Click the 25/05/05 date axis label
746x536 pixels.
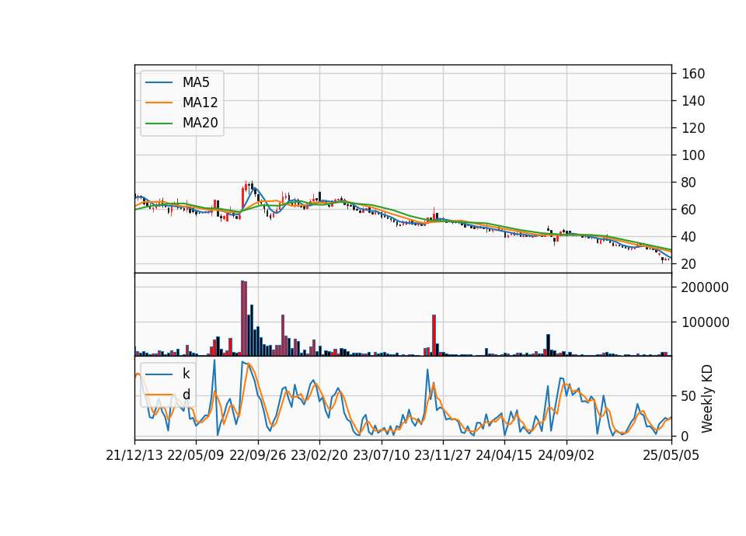pyautogui.click(x=671, y=455)
